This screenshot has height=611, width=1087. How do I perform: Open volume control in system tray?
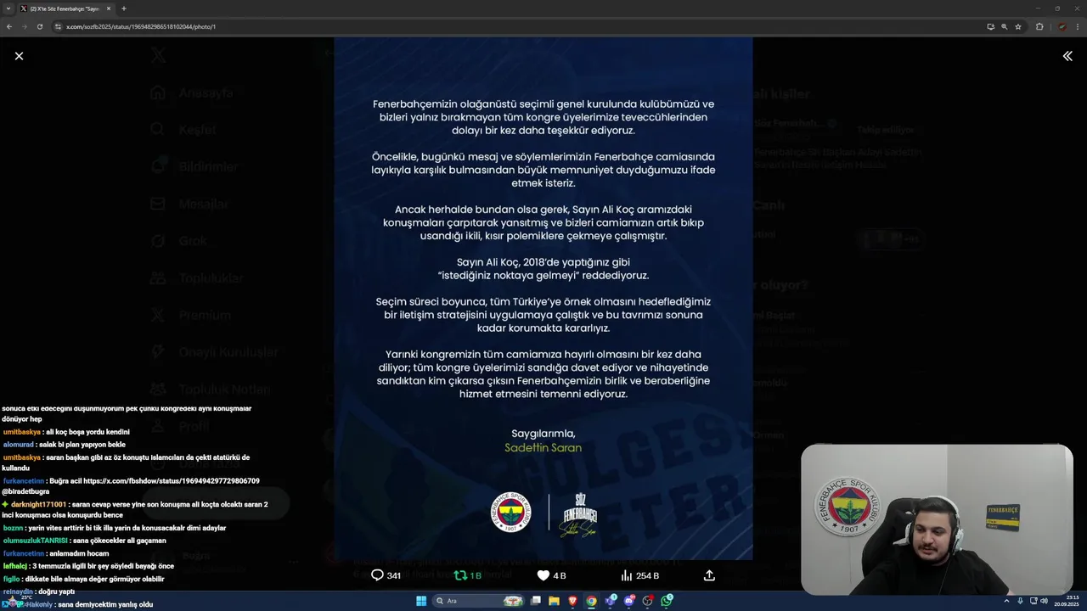(x=1044, y=601)
